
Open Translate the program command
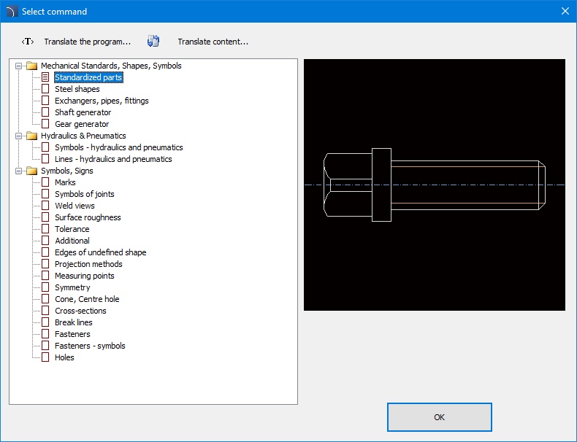(87, 42)
